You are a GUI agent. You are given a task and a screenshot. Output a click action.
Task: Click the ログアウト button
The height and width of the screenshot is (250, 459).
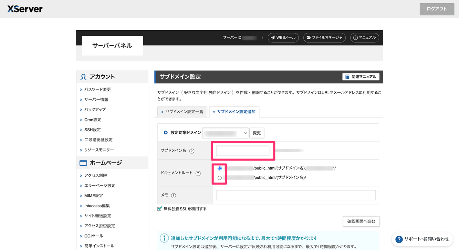click(437, 9)
